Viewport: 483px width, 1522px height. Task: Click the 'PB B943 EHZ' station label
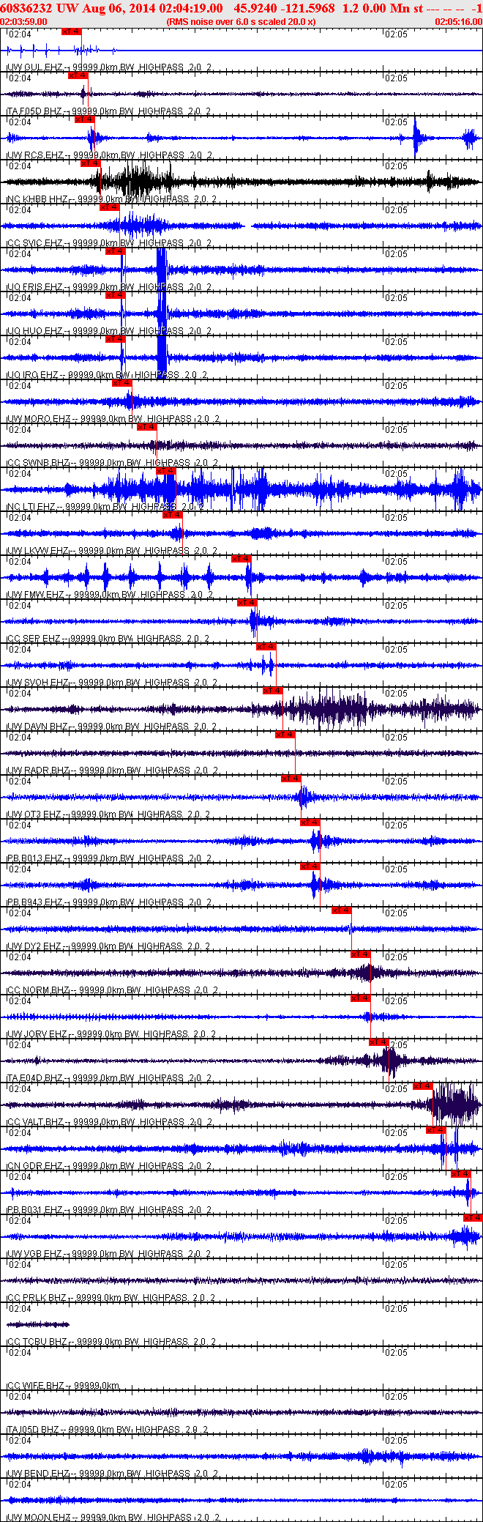[x=34, y=902]
